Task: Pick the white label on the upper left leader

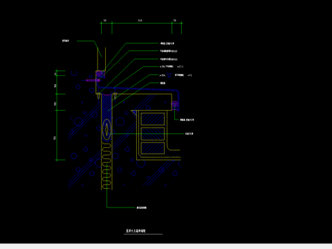Action: click(x=66, y=41)
